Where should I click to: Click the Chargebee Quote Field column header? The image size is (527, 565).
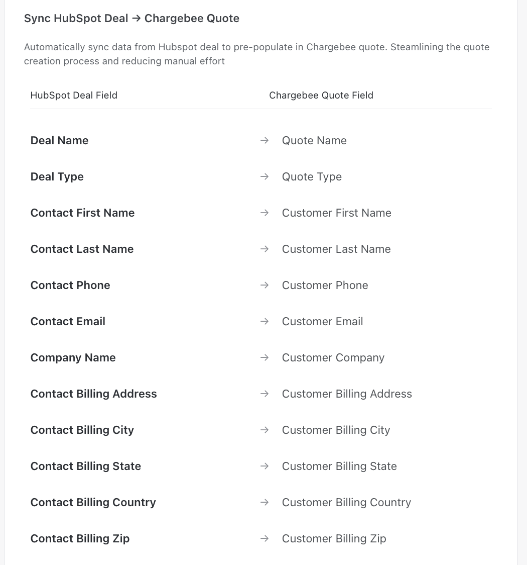point(321,96)
